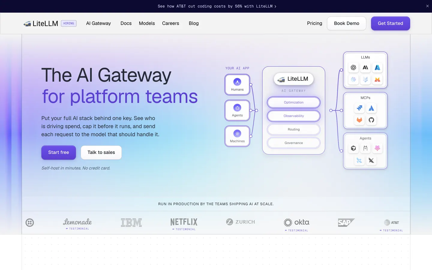Screen dimensions: 432x270
Task: Click the SAP logo
Action: pos(346,223)
